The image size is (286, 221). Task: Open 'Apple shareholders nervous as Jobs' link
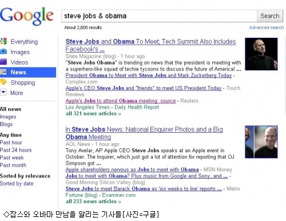tap(132, 169)
